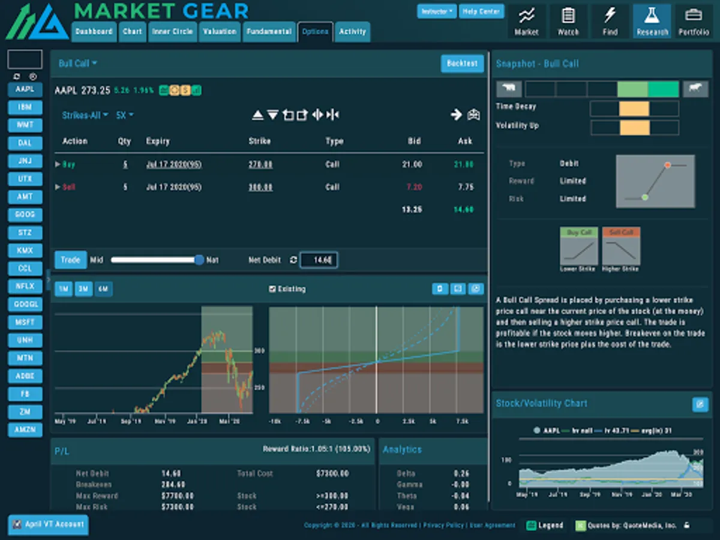Screen dimensions: 720x540
Task: Select IBM in the watchlist
Action: 25,107
